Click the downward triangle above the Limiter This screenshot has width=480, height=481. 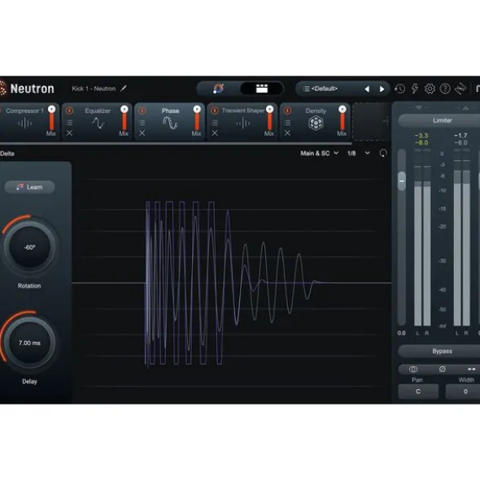pos(419,107)
